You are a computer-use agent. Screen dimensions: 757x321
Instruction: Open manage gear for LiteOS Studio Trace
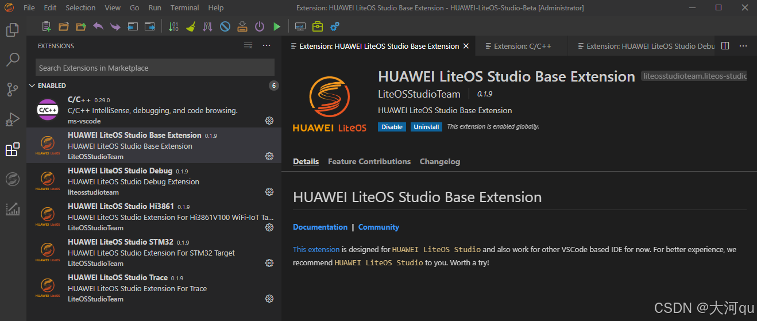269,299
